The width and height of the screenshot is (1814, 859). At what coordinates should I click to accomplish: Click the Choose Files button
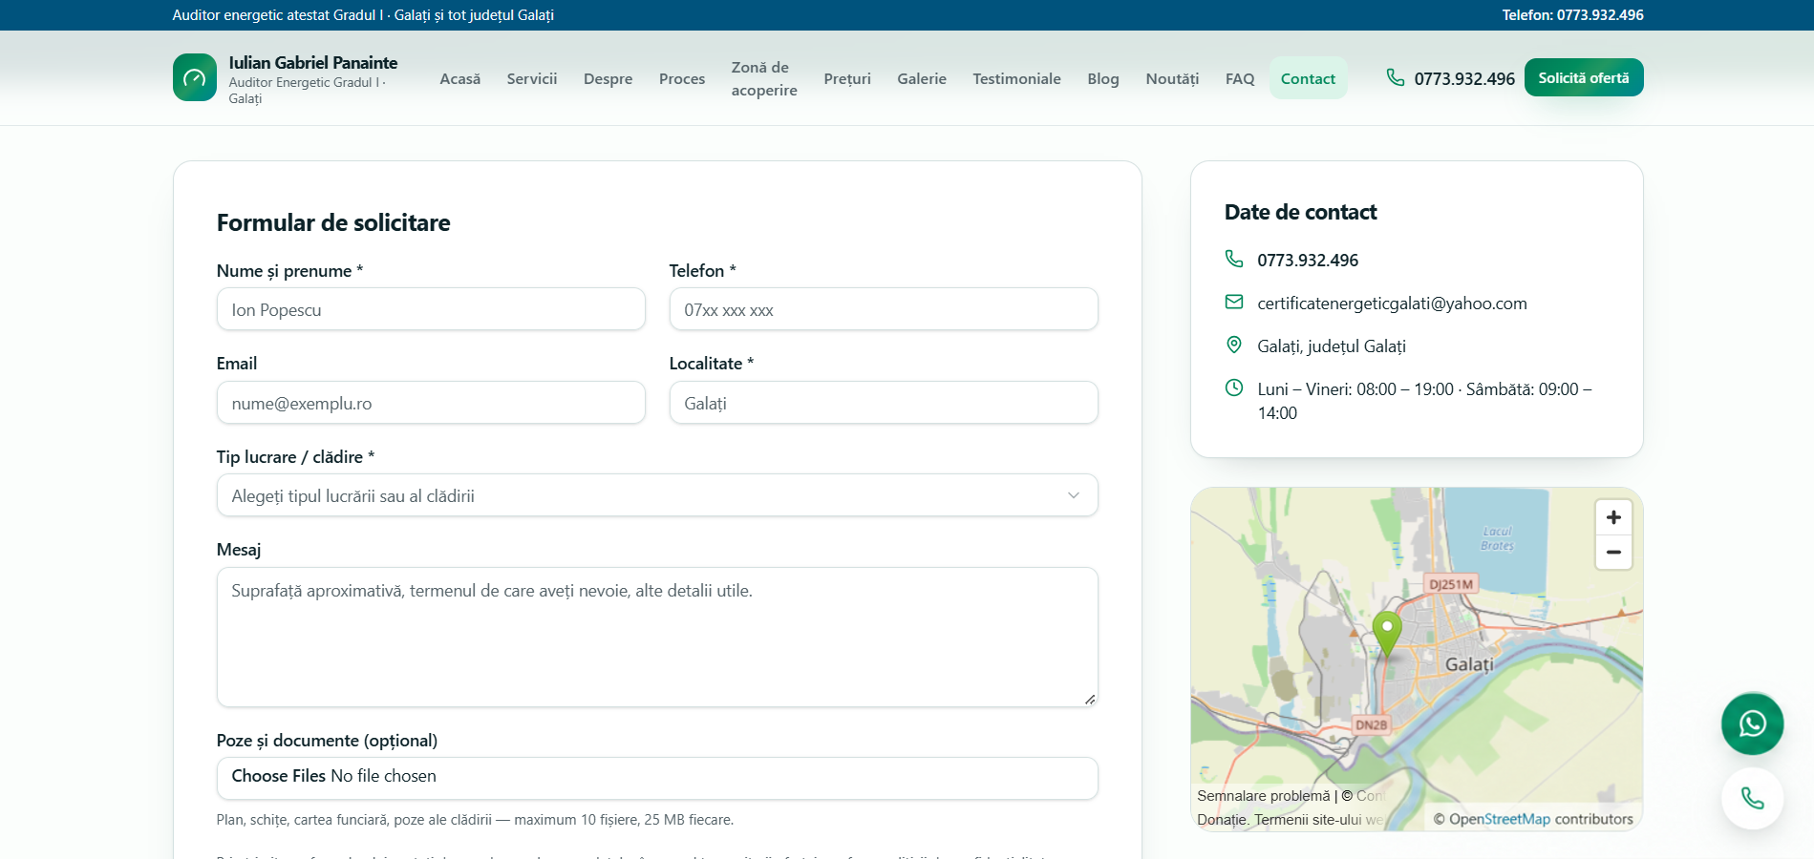click(x=279, y=776)
